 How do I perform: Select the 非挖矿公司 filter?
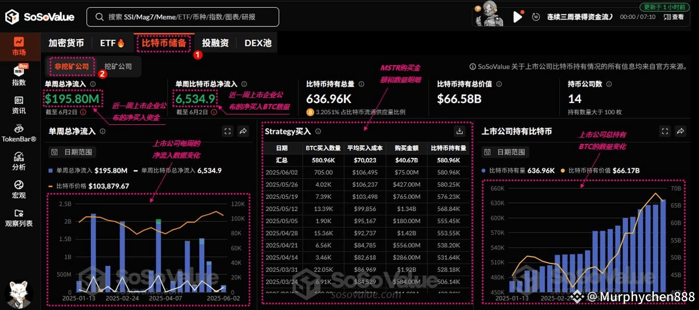click(x=72, y=66)
